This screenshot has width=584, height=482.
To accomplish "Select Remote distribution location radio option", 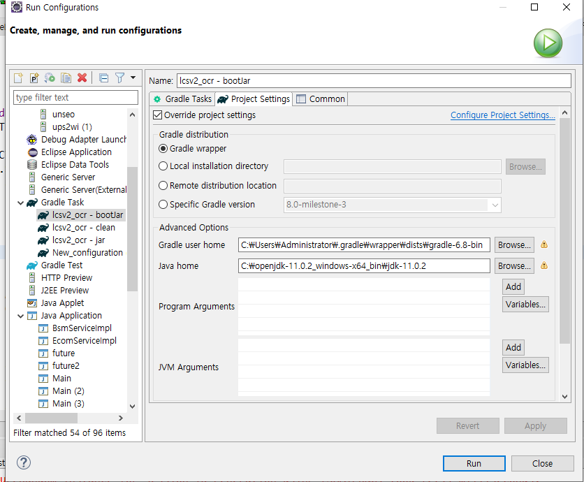I will pyautogui.click(x=163, y=186).
